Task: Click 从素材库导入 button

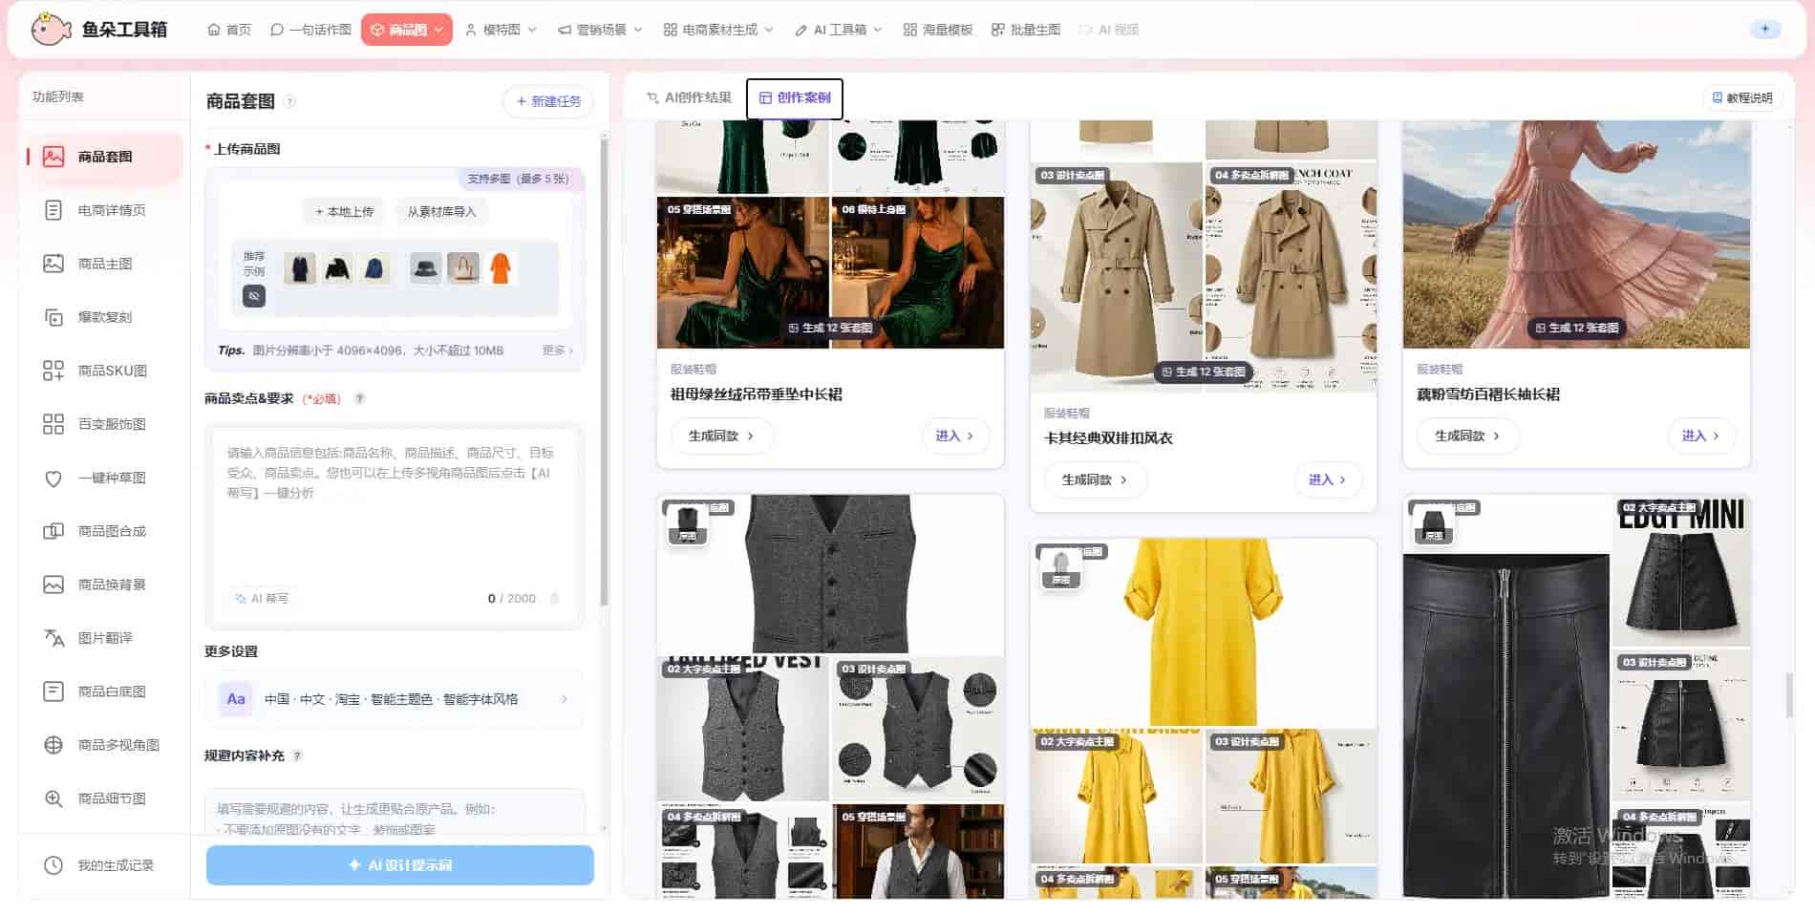Action: point(441,211)
